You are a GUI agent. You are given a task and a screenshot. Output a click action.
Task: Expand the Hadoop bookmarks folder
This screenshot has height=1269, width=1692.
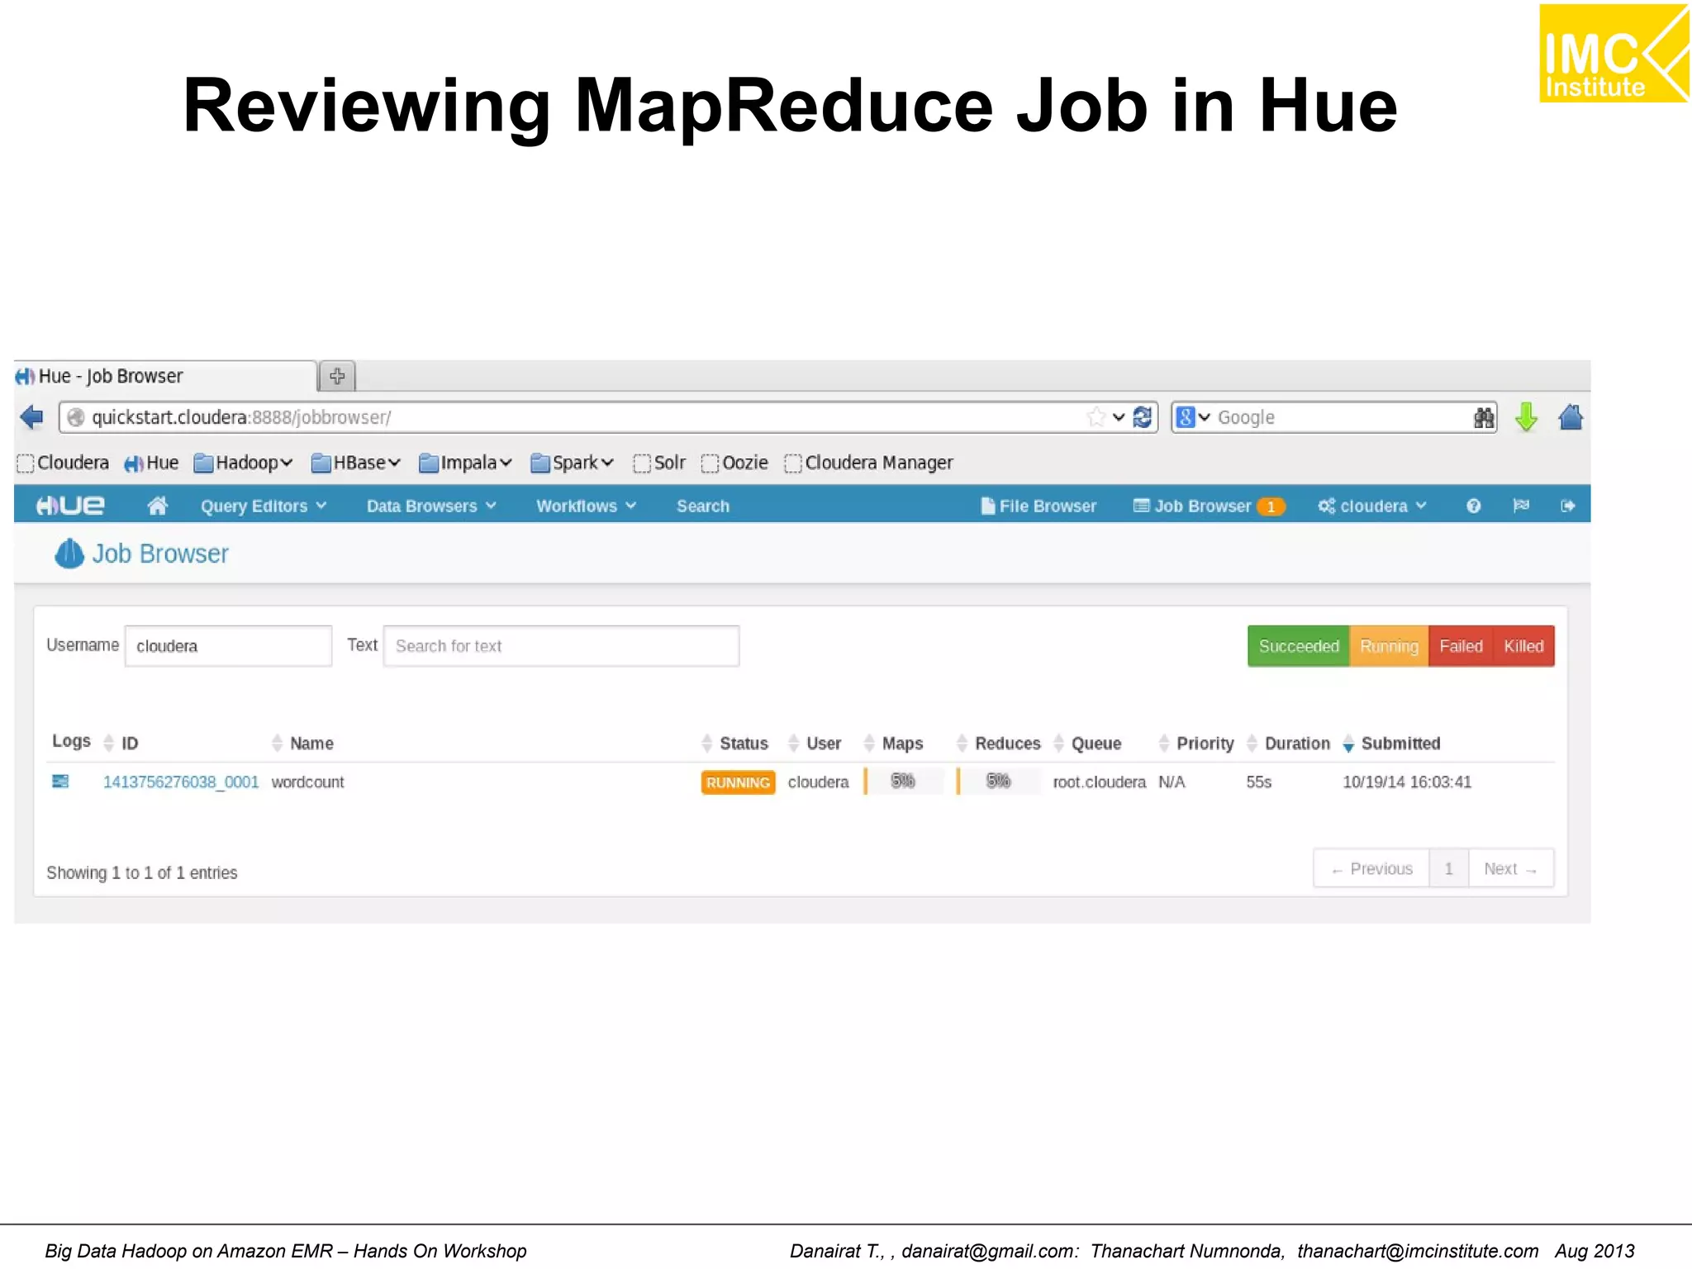coord(244,463)
